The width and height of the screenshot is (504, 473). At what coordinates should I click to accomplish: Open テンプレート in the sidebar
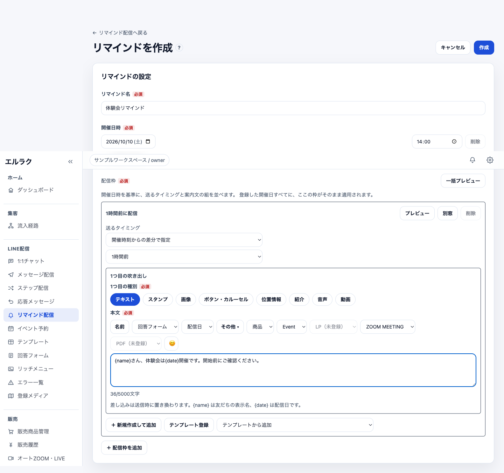41,342
